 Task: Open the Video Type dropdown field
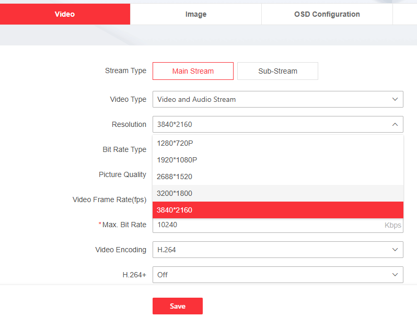(x=272, y=99)
